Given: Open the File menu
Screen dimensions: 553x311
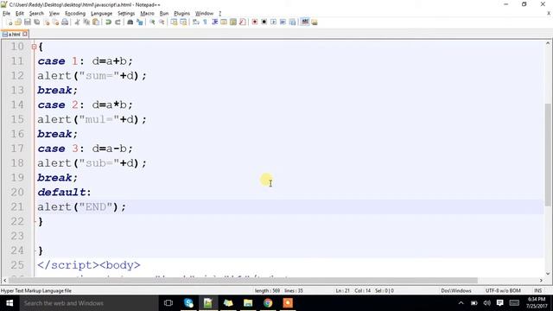Looking at the screenshot, I should click(6, 14).
